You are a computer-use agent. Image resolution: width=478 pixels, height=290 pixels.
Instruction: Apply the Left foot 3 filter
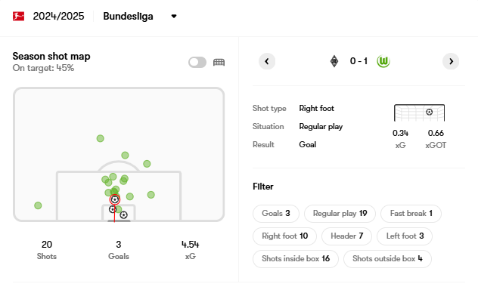(405, 236)
